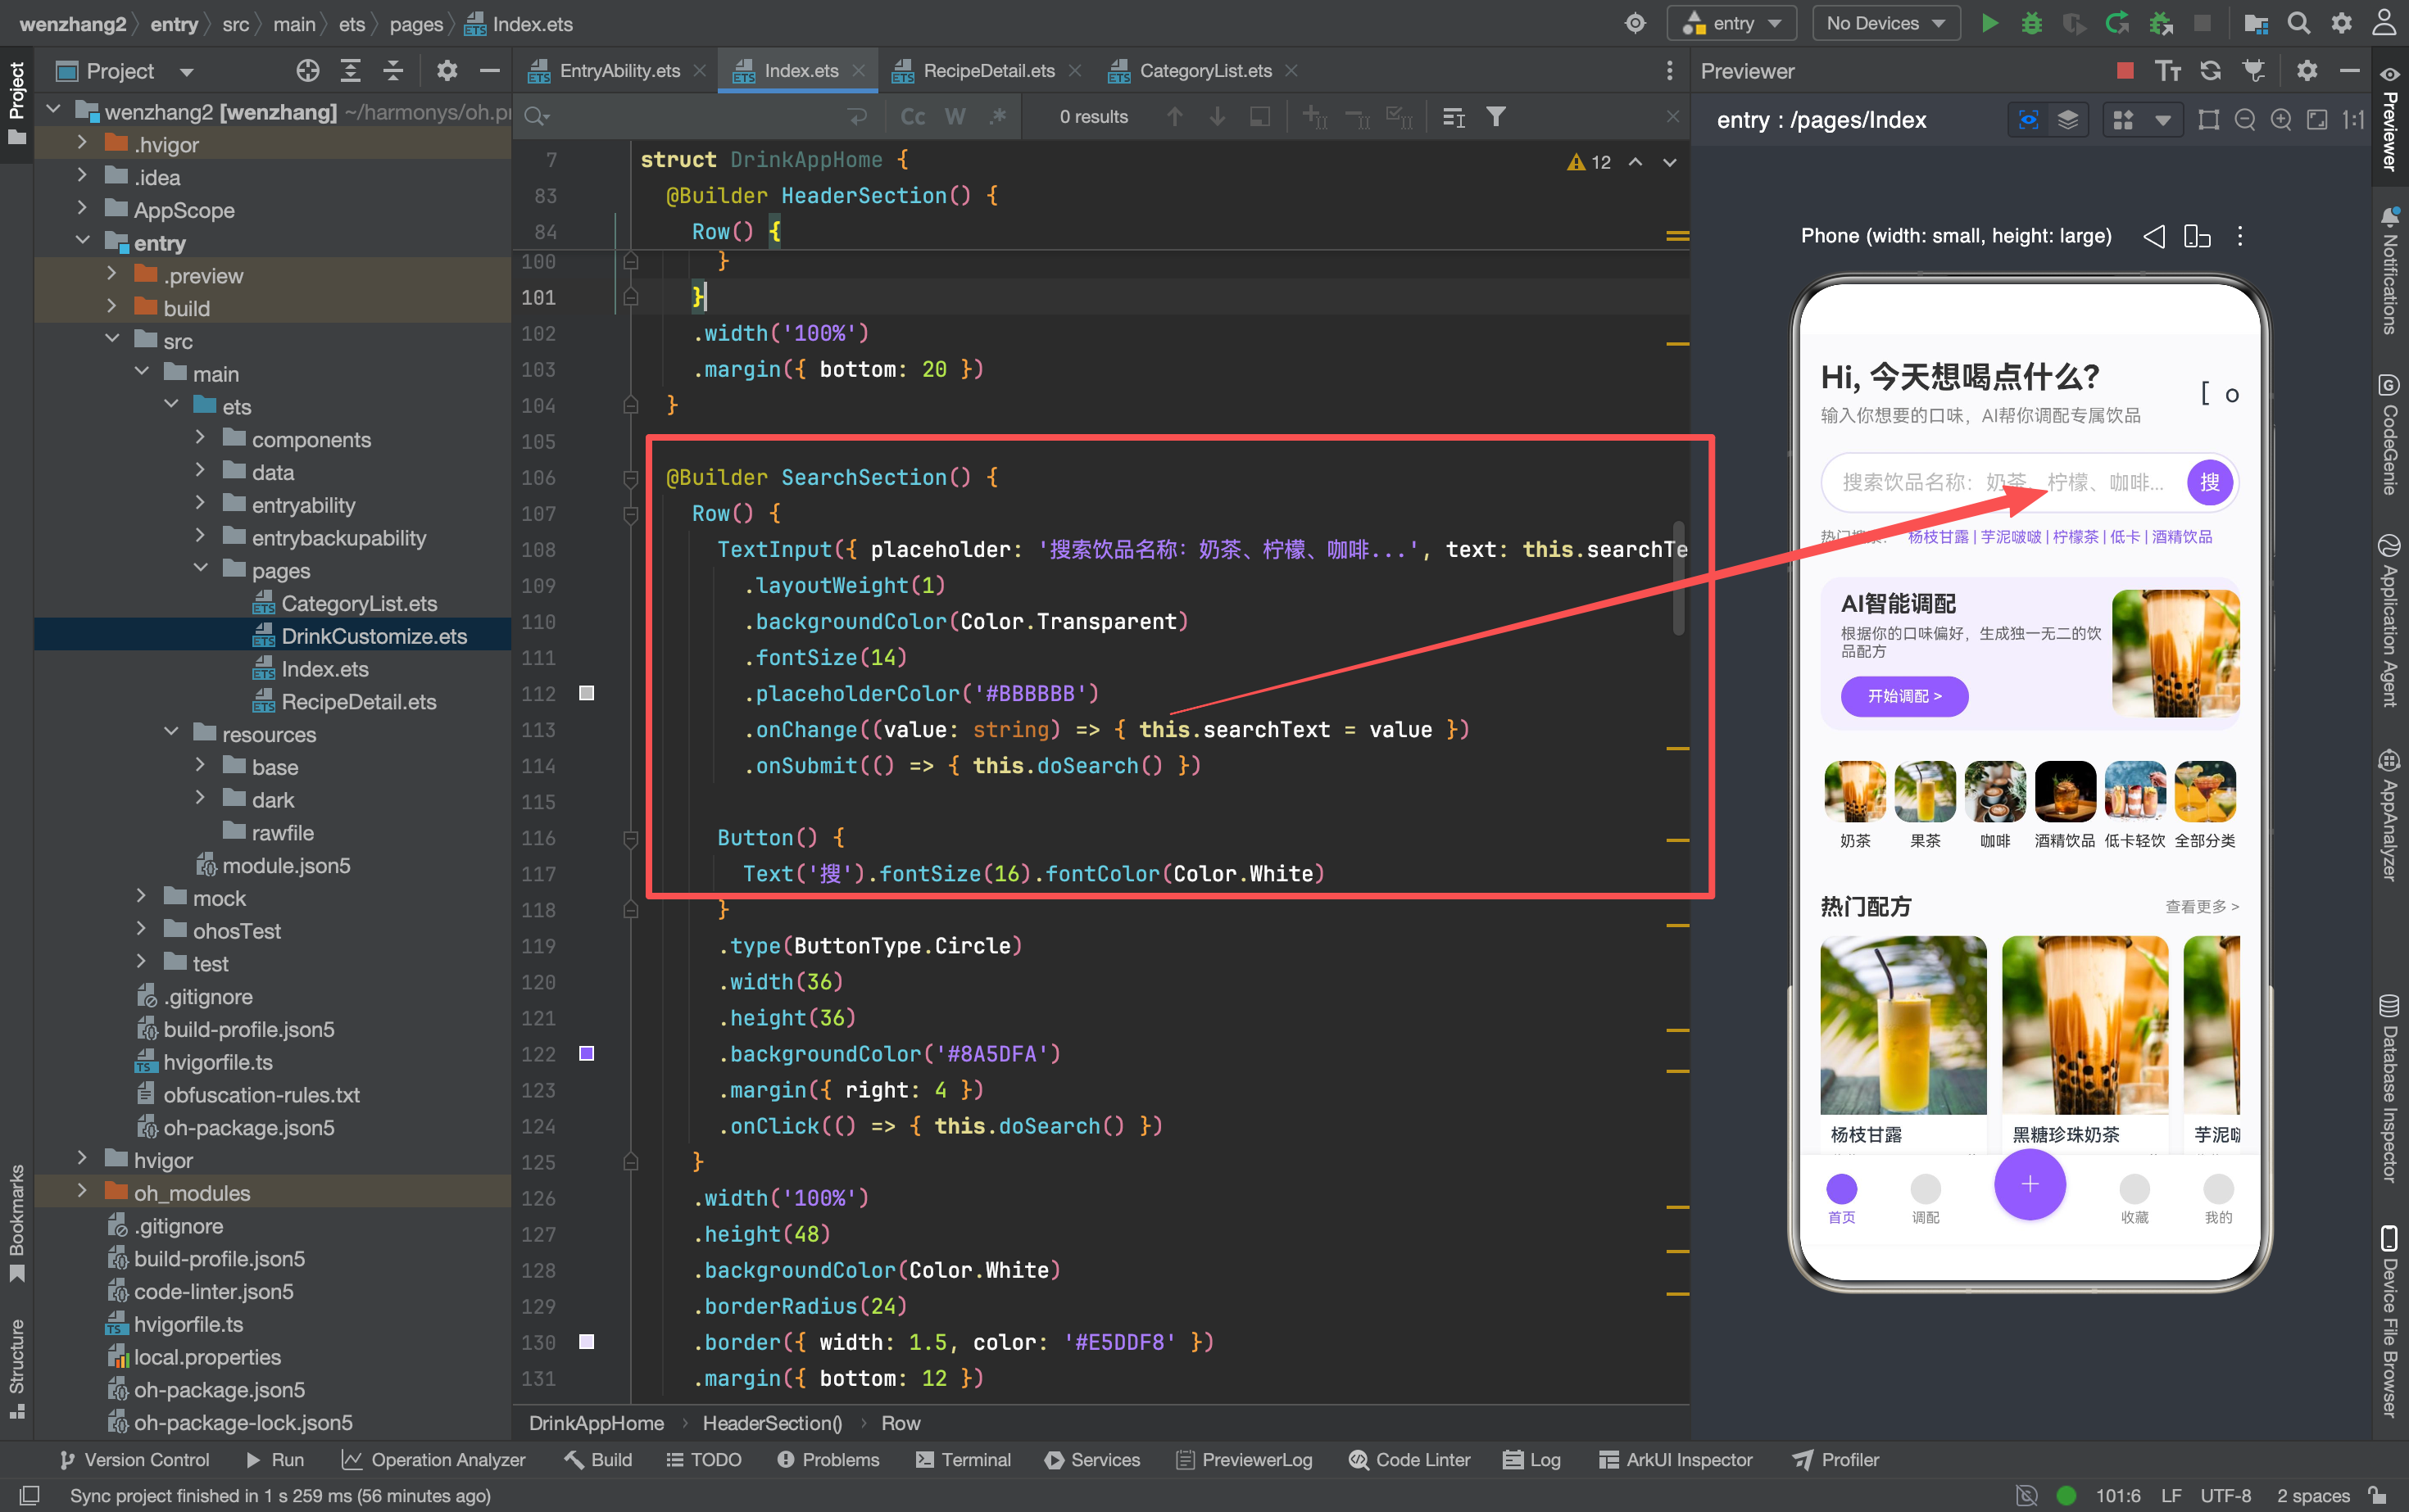Click the locate-in-project target icon
Image resolution: width=2409 pixels, height=1512 pixels.
coord(308,70)
